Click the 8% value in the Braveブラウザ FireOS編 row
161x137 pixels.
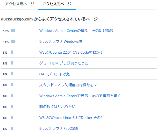5,129
